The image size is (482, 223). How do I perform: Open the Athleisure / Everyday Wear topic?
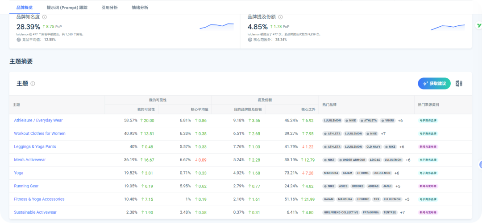[38, 120]
